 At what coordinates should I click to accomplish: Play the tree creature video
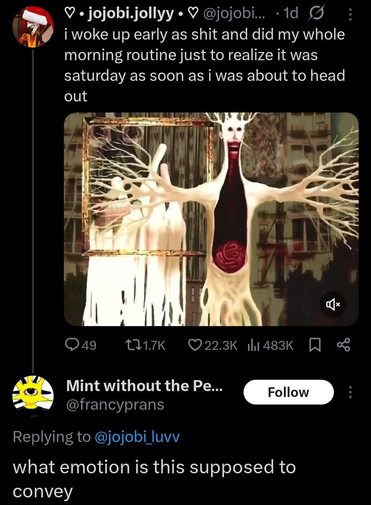click(211, 219)
